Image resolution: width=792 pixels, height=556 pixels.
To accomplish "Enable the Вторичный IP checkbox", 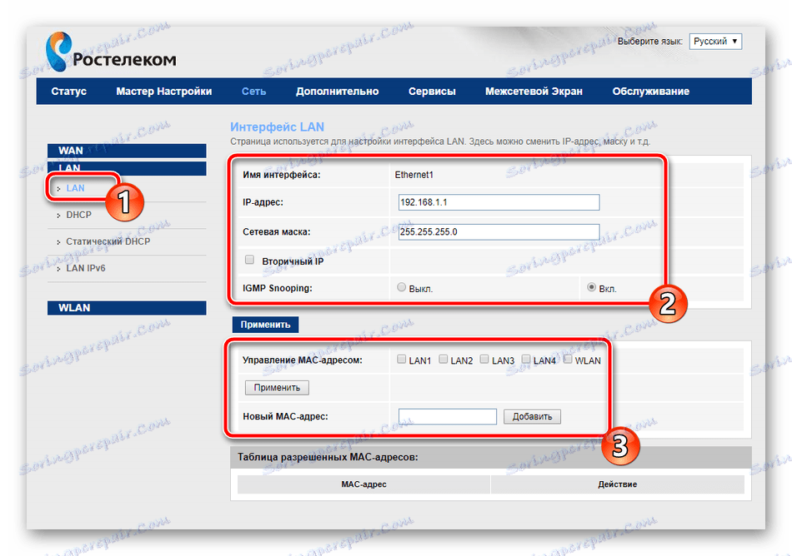I will click(249, 260).
